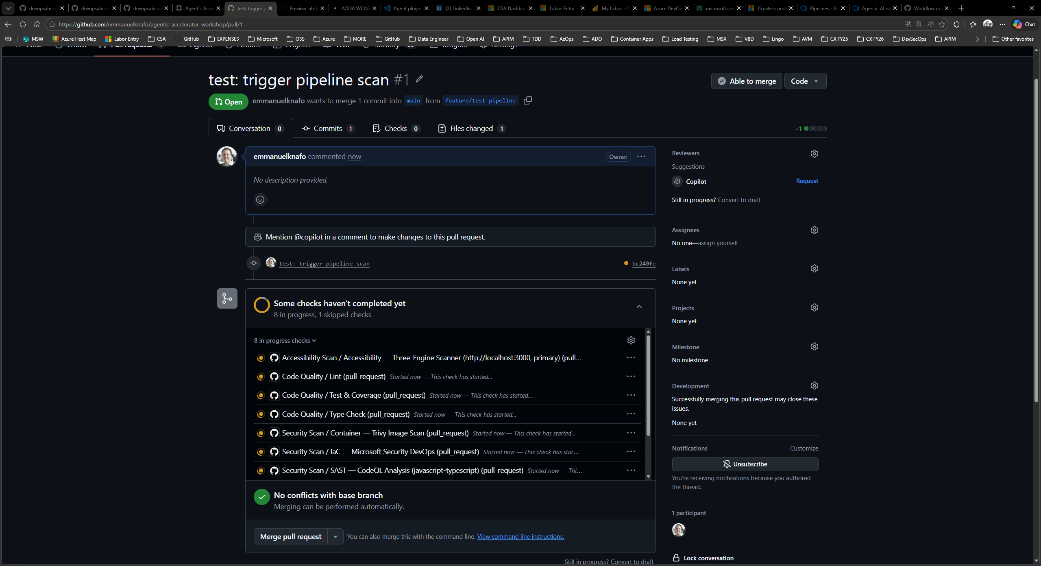
Task: Collapse the checks panel chevron
Action: [x=639, y=307]
